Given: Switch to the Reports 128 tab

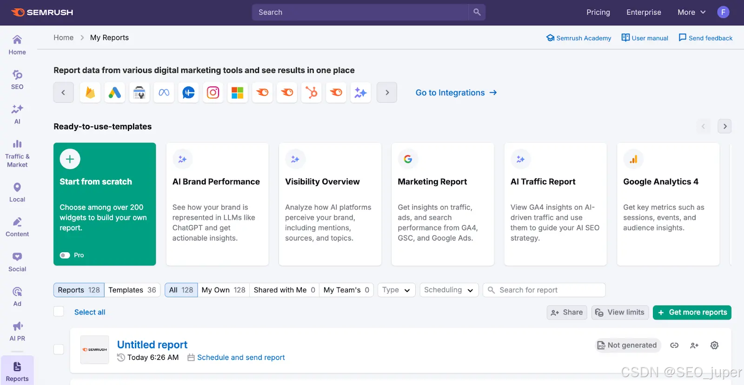Looking at the screenshot, I should [x=79, y=290].
